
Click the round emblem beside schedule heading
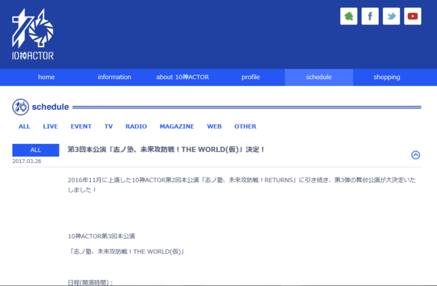point(20,106)
